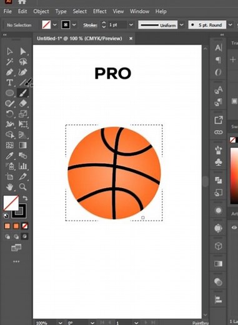Enable Draw Behind mode
238x325 pixels.
coord(16,236)
